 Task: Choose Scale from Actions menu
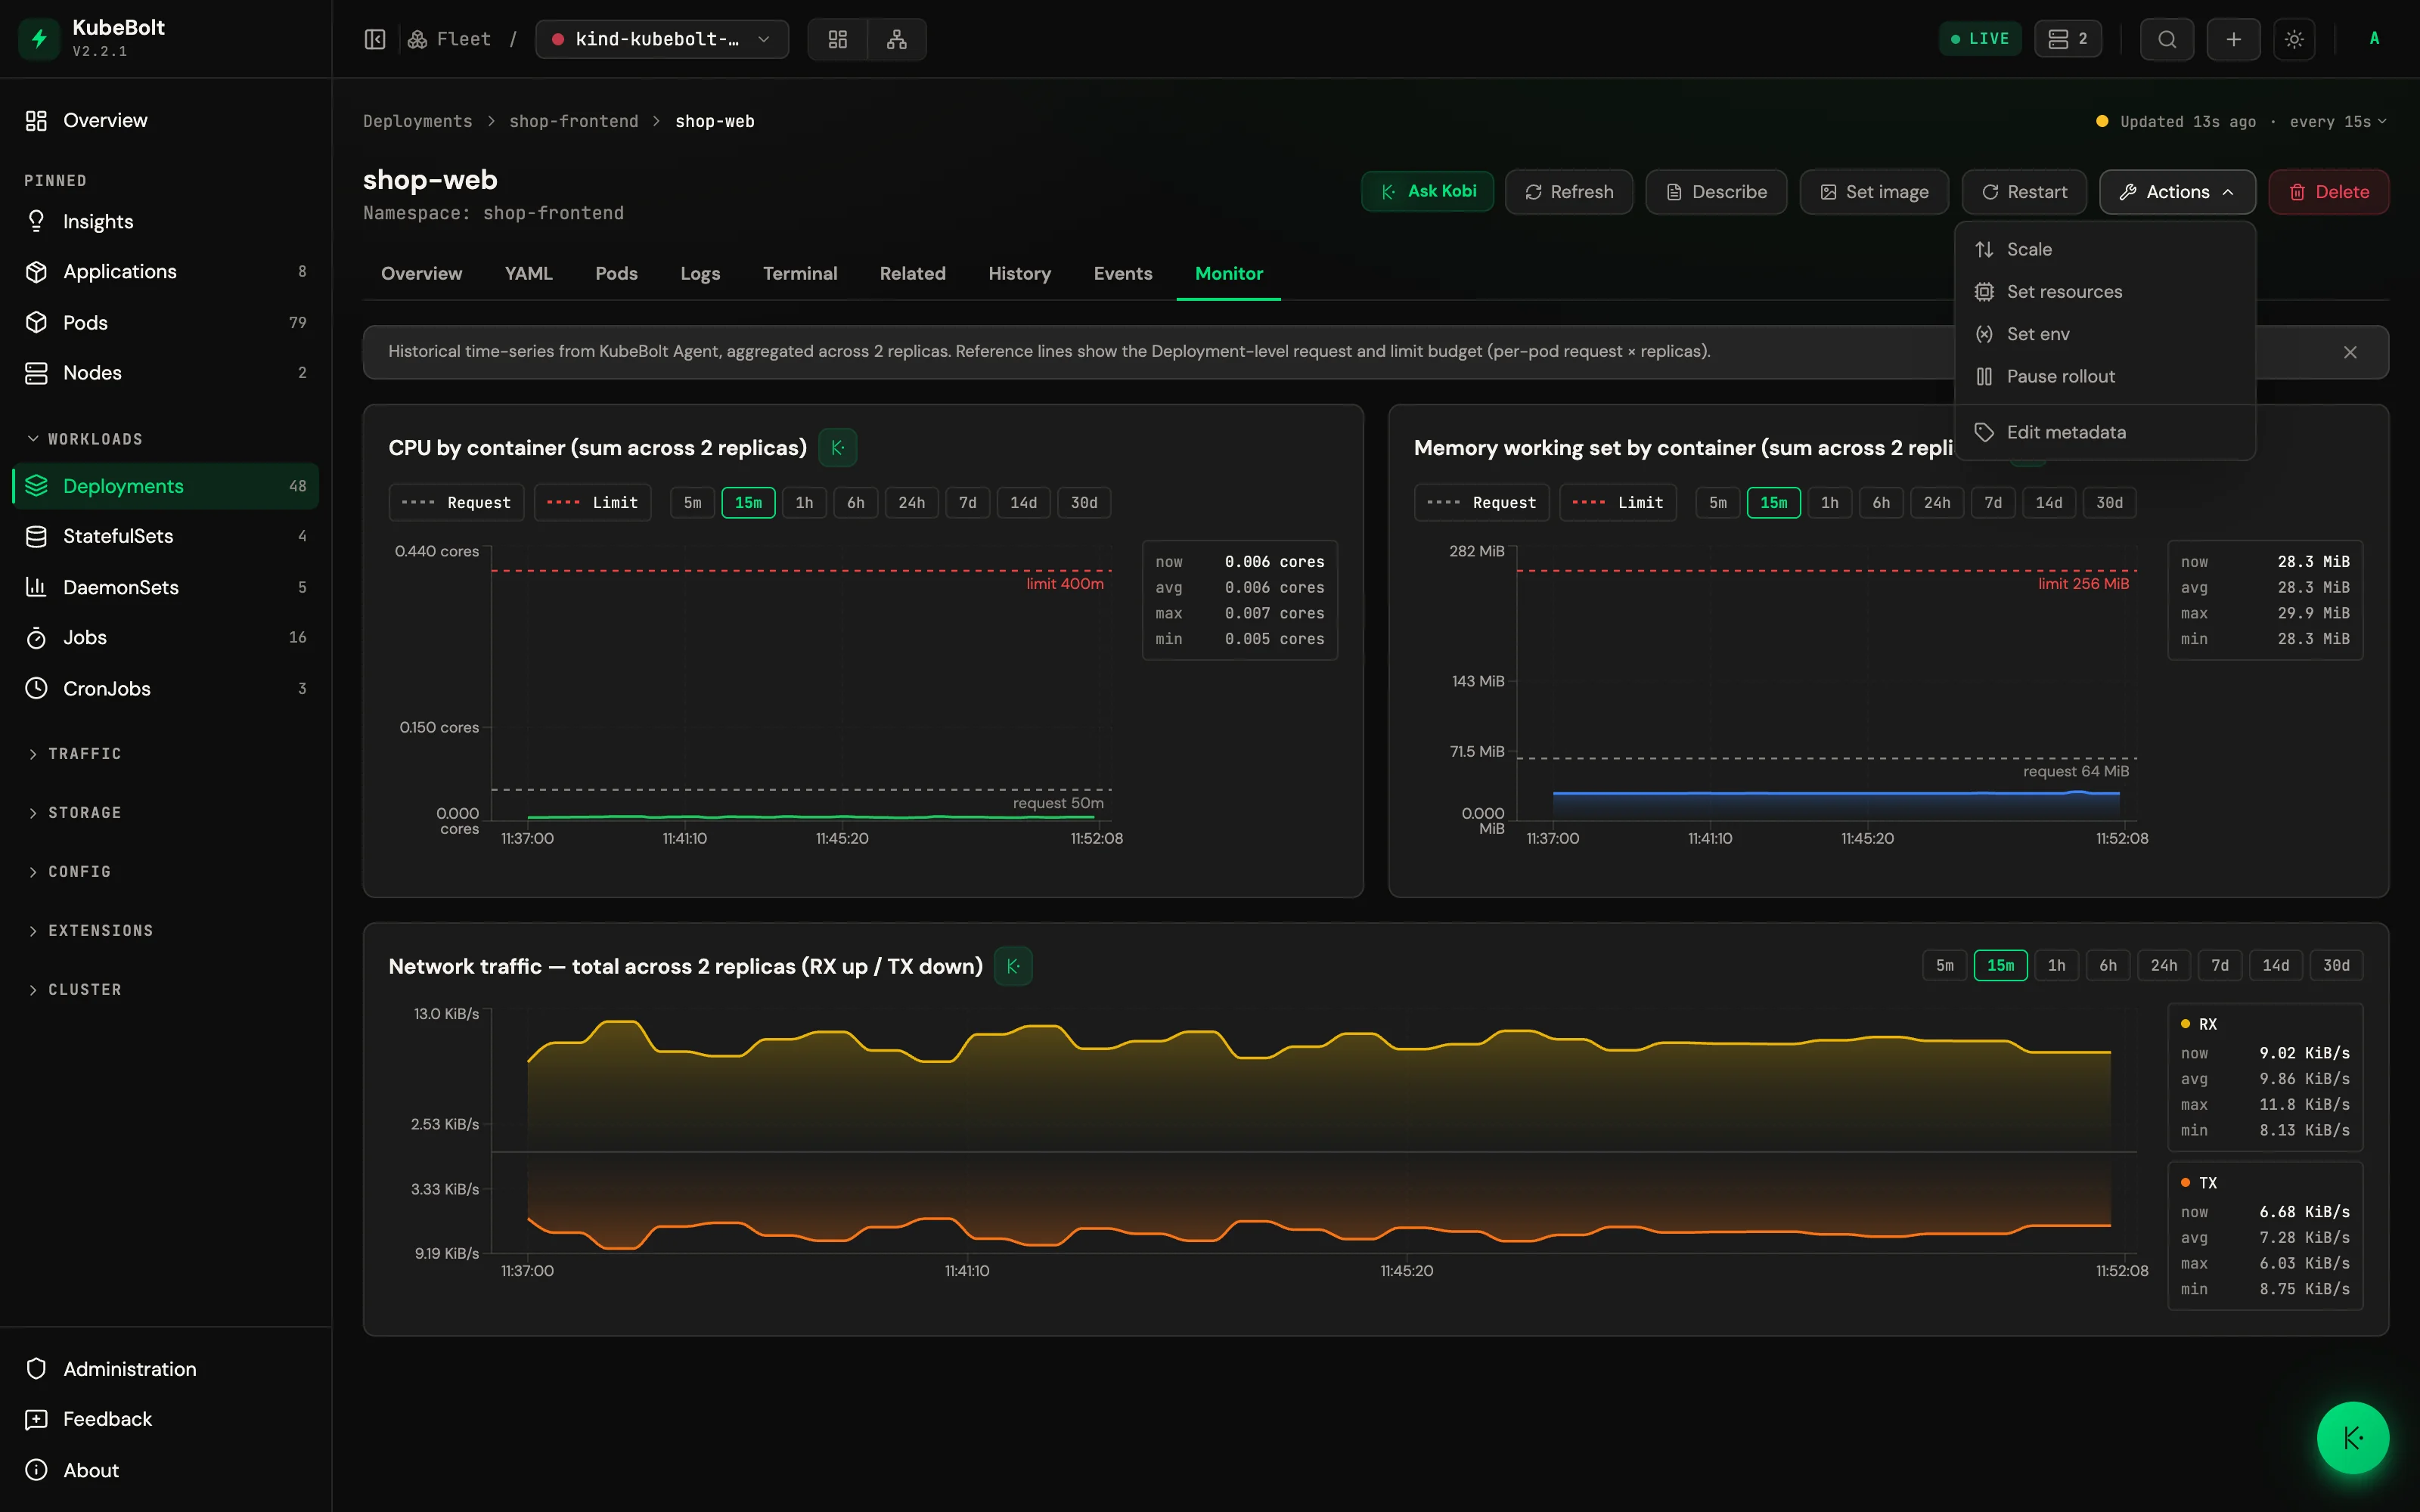pyautogui.click(x=2105, y=249)
